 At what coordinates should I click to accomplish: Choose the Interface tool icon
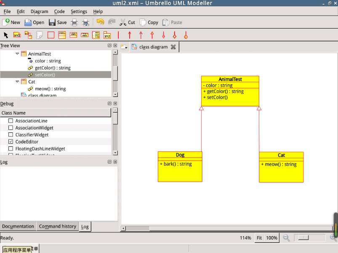click(73, 35)
